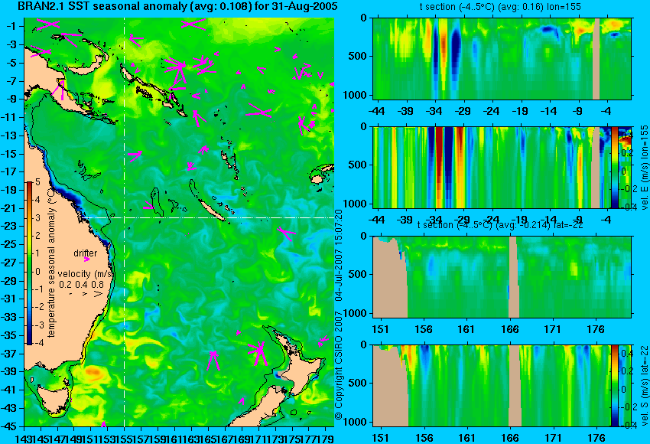Viewport: 650px width, 444px height.
Task: Click the '5' tick on temperature color bar
Action: [x=37, y=182]
